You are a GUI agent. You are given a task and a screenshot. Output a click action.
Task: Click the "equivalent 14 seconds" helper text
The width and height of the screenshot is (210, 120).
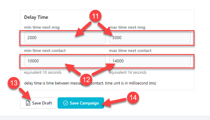[128, 73]
